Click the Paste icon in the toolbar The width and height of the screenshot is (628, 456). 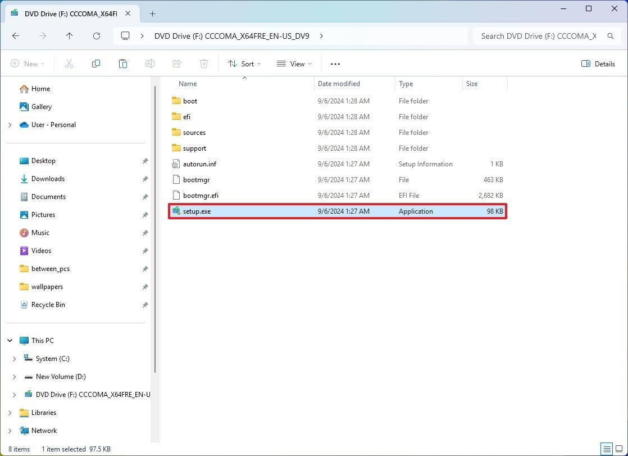pos(122,64)
